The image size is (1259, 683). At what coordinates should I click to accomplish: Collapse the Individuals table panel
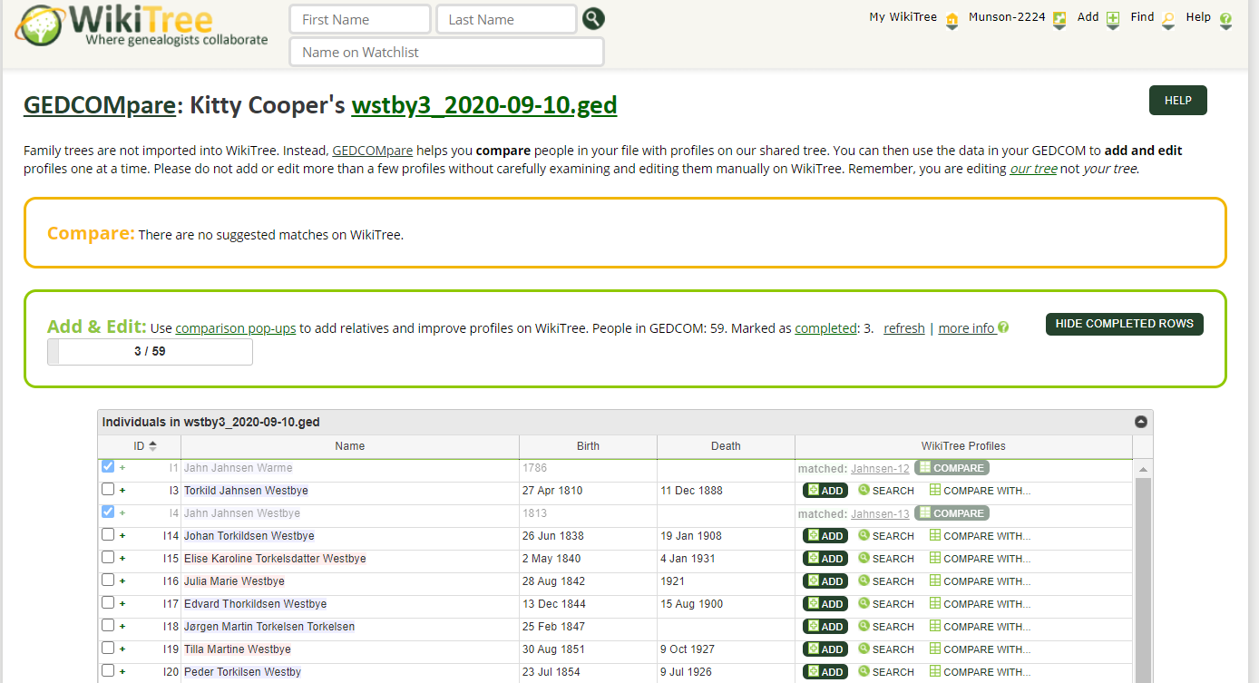[x=1141, y=422]
